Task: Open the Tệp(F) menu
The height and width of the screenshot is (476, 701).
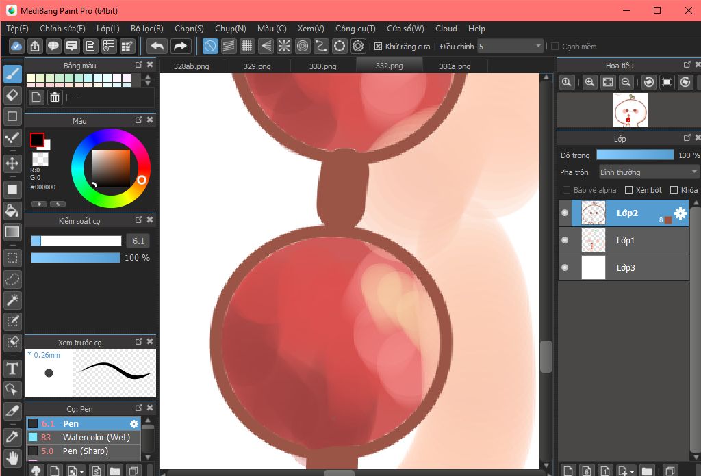Action: (17, 29)
